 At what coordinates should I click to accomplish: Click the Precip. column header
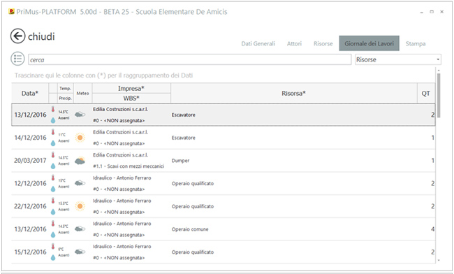[x=65, y=98]
